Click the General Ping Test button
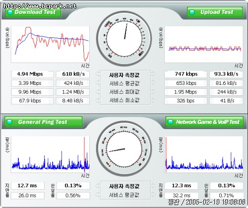The width and height of the screenshot is (248, 208). (44, 122)
